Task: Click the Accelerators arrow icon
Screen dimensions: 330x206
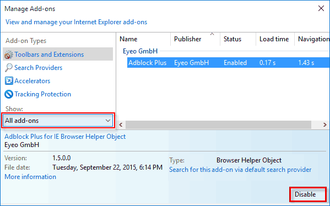Action: point(9,81)
